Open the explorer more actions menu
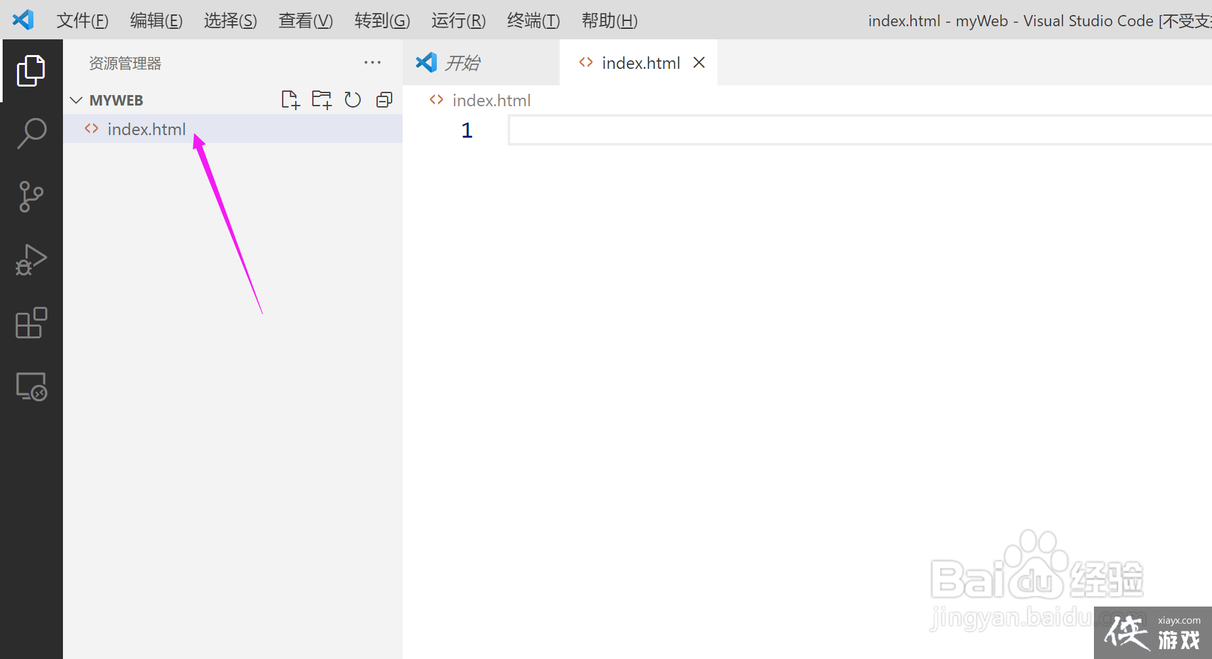Screen dimensions: 1212x659 [373, 63]
